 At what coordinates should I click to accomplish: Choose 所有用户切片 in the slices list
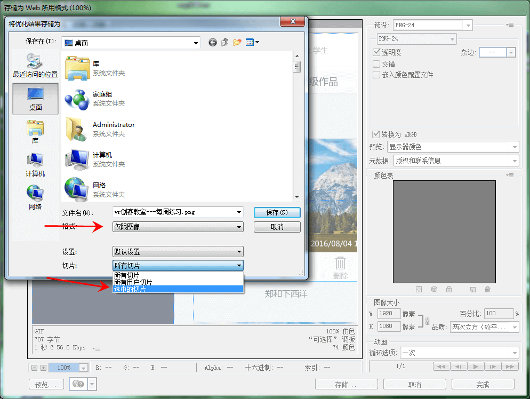(x=178, y=282)
